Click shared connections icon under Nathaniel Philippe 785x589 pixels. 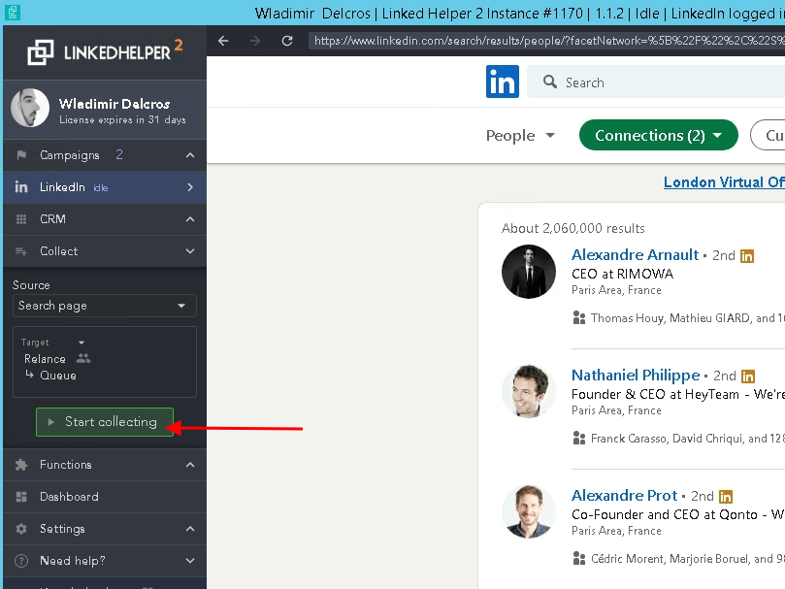coord(578,439)
